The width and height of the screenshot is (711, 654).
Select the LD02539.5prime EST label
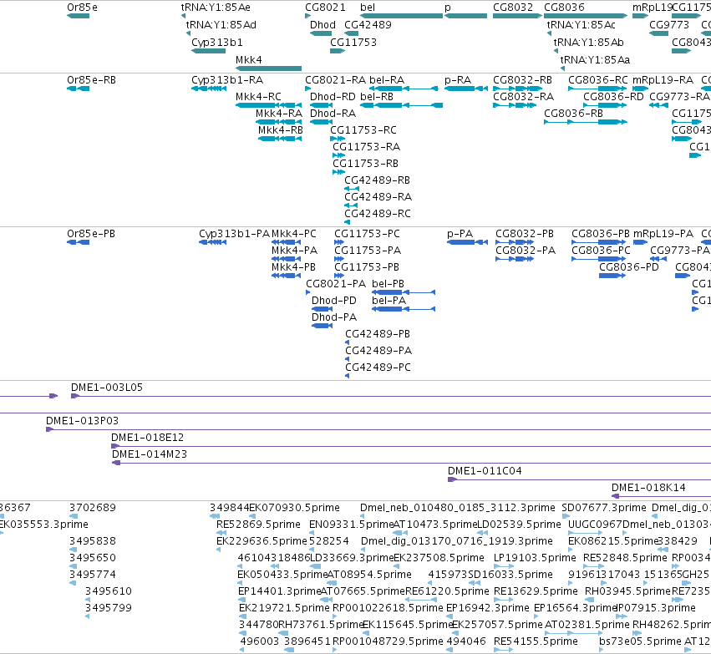click(519, 525)
